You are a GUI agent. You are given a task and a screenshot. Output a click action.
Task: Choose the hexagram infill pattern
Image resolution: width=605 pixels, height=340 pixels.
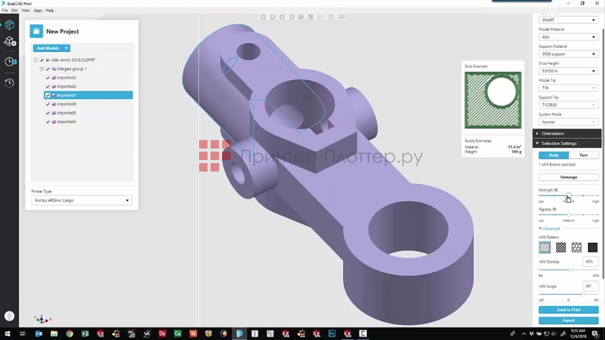(577, 247)
